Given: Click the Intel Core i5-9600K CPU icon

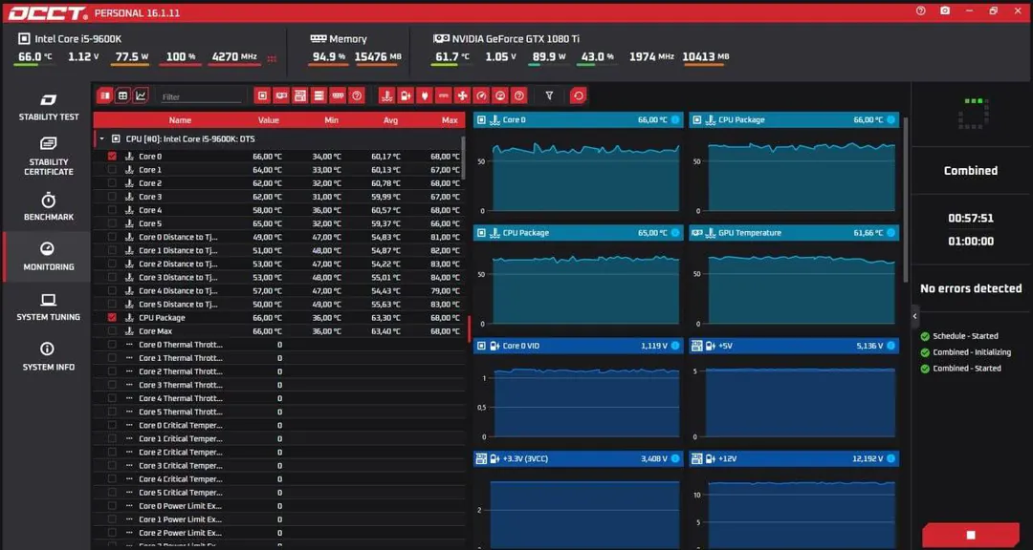Looking at the screenshot, I should click(24, 39).
